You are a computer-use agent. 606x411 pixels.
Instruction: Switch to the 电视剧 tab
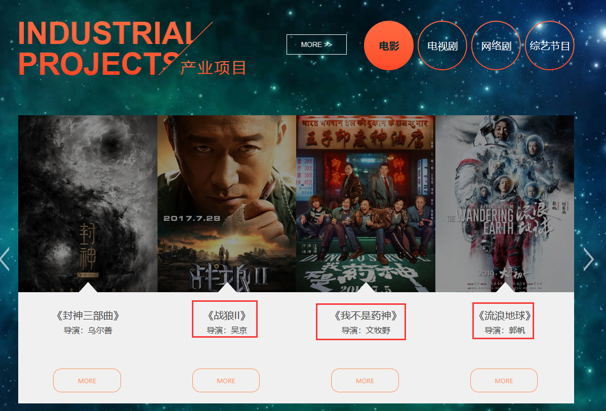click(x=442, y=45)
